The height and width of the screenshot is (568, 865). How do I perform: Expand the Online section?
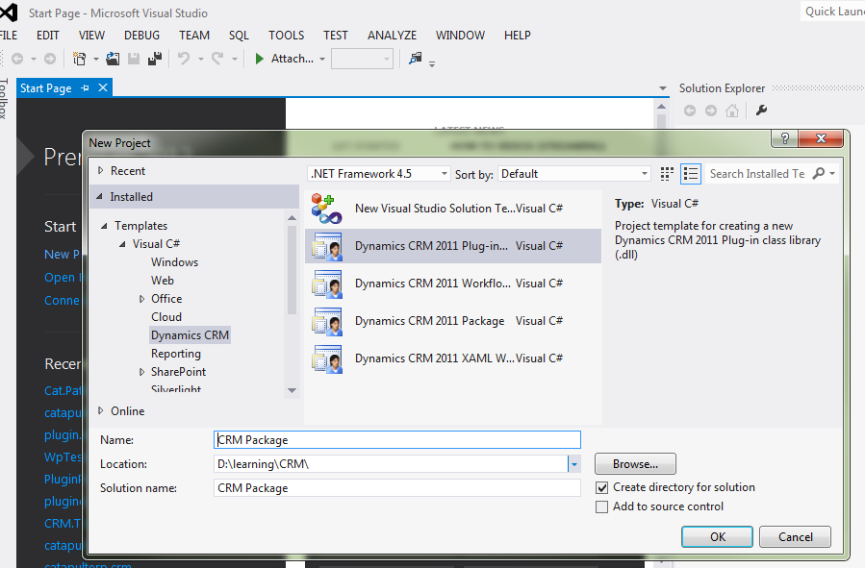100,411
